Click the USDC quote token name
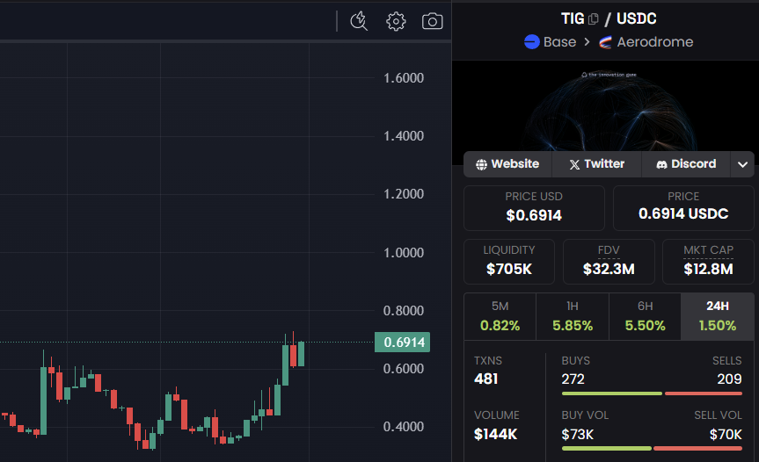The width and height of the screenshot is (759, 462). (x=636, y=18)
